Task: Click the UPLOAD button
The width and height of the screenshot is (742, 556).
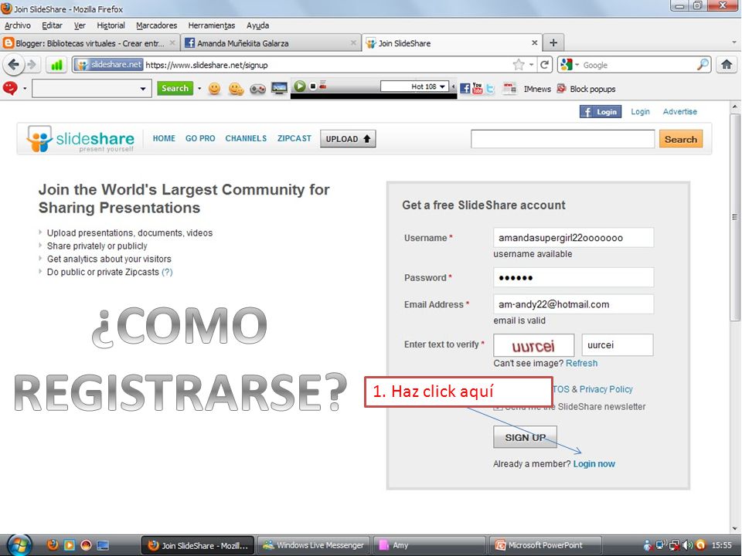Action: tap(348, 139)
